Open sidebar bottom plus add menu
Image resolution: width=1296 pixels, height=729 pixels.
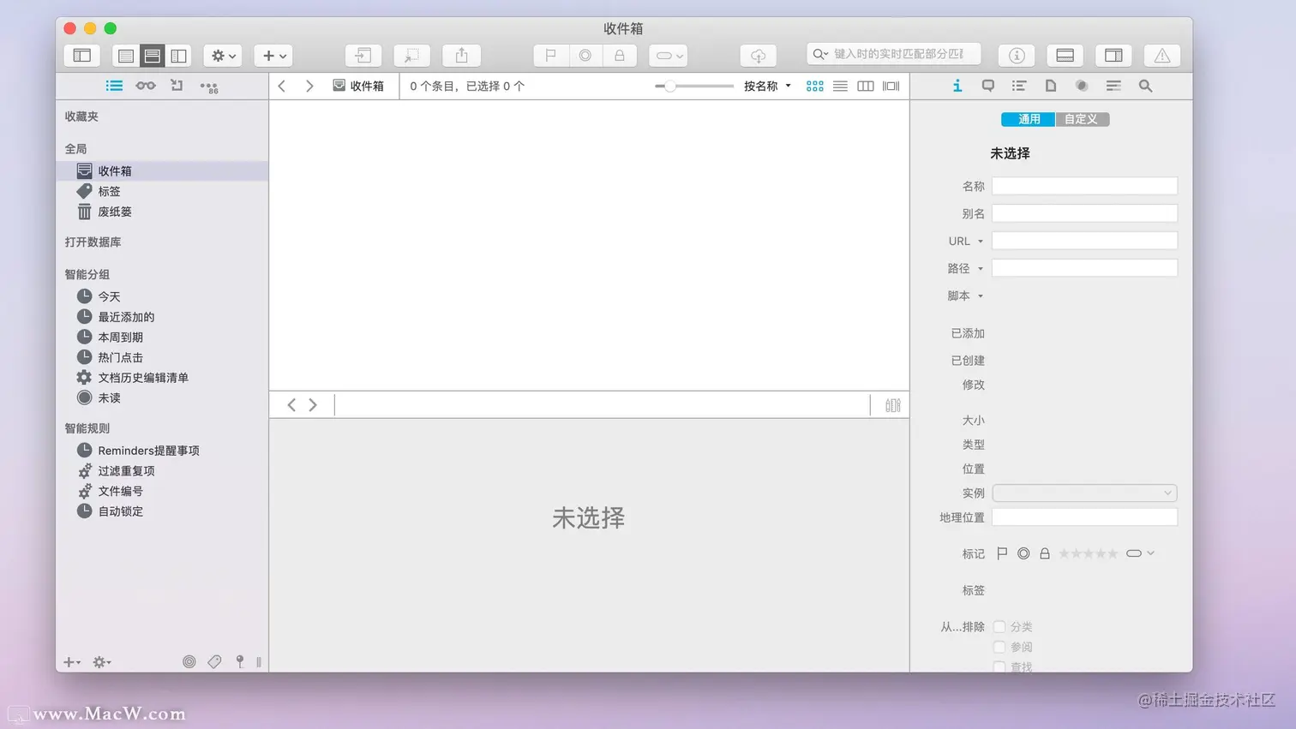[72, 662]
